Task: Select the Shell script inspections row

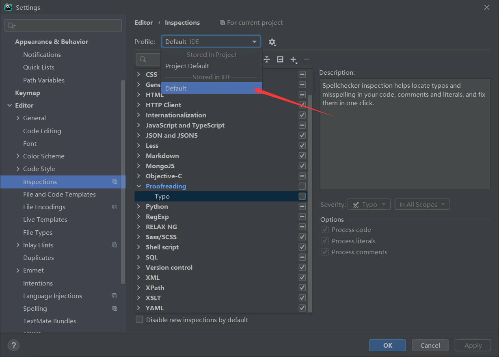Action: point(221,247)
